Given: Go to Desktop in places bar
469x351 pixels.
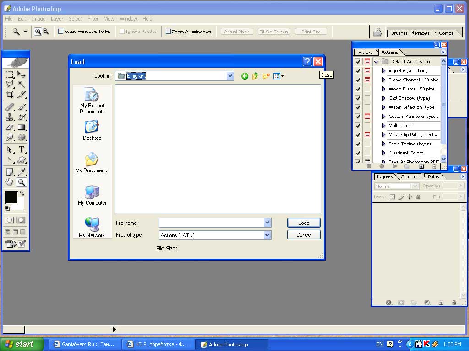Looking at the screenshot, I should click(x=92, y=130).
